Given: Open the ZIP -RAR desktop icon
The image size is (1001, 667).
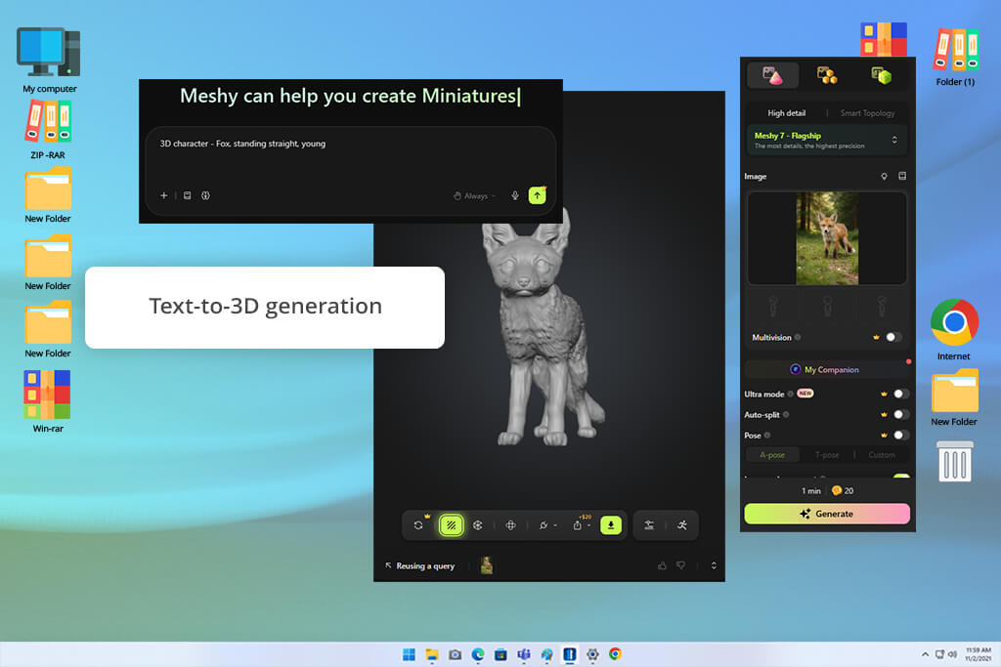Looking at the screenshot, I should 48,130.
